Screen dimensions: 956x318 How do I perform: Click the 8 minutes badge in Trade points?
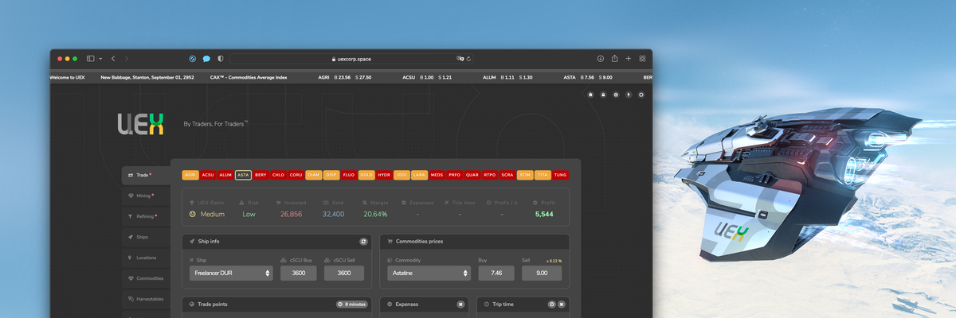[351, 304]
